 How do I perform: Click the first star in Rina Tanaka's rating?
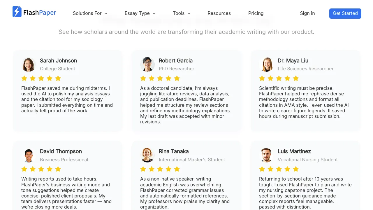click(143, 169)
